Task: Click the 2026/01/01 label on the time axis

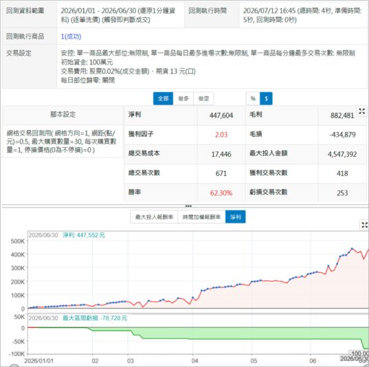Action: point(39,361)
